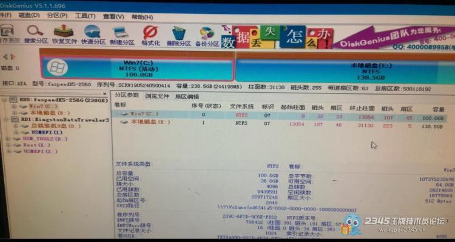This screenshot has height=242, width=455.
Task: Collapse the HD0 faspeedK5-256G disk node
Action: pyautogui.click(x=4, y=100)
